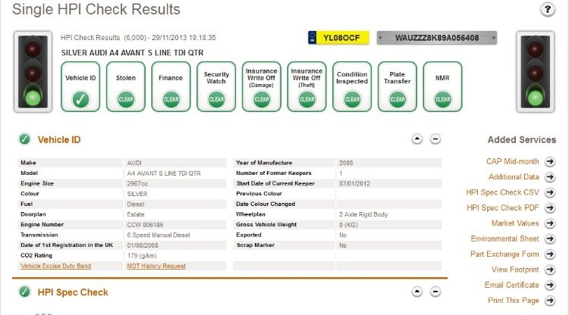
Task: Open the Environmental Sheet link
Action: pyautogui.click(x=505, y=239)
